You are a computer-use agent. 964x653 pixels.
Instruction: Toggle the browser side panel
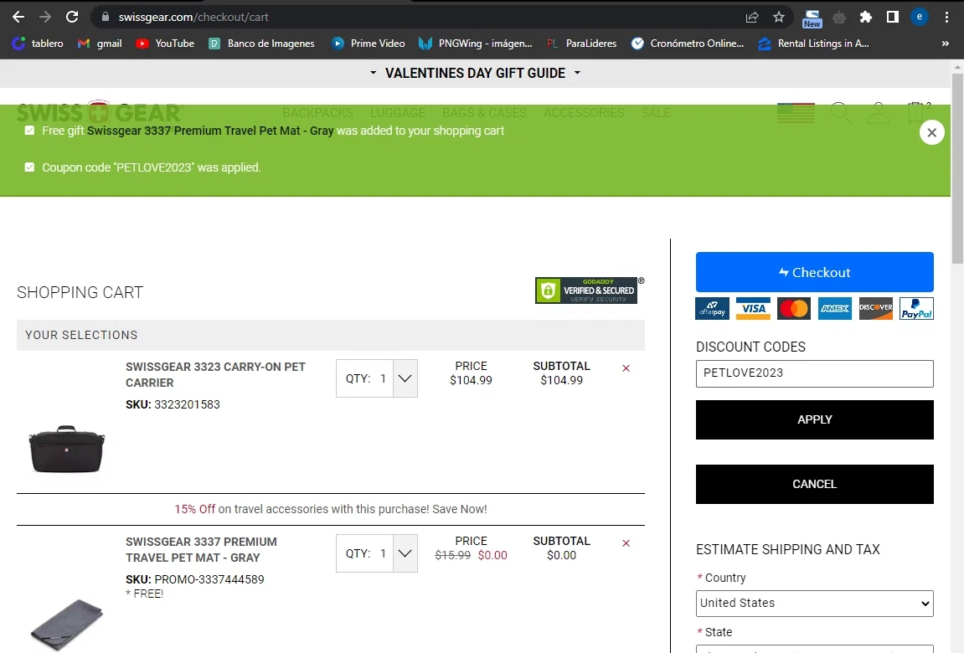pyautogui.click(x=893, y=18)
